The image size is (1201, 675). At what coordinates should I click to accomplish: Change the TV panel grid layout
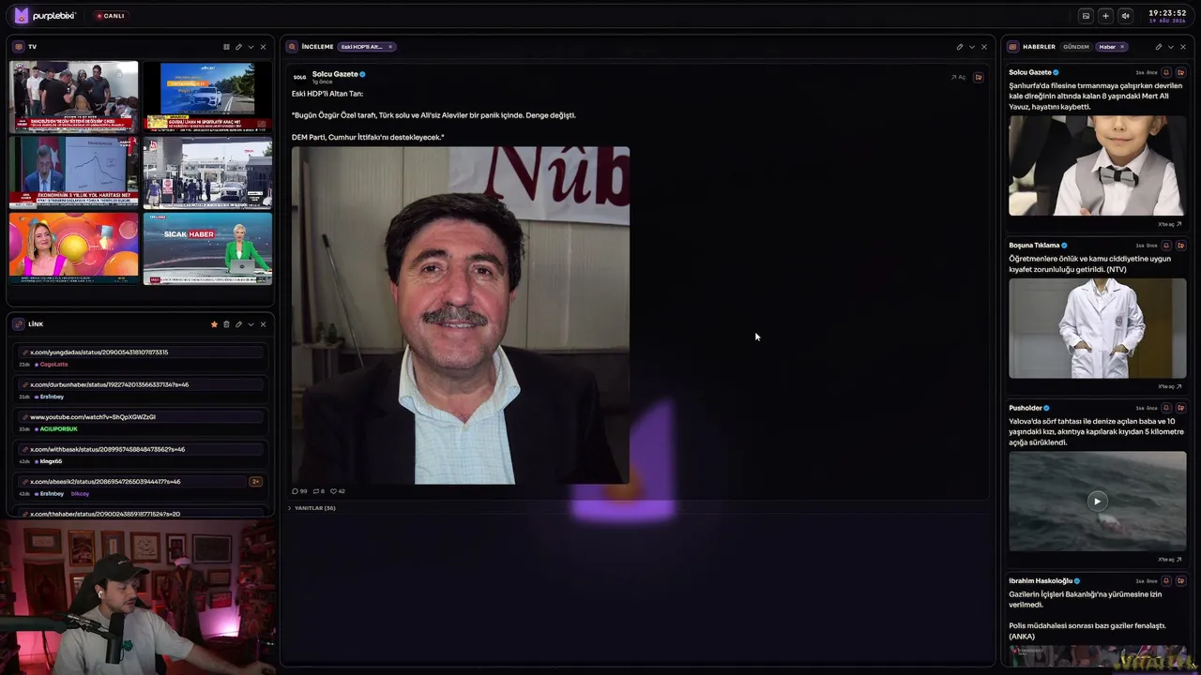coord(226,47)
